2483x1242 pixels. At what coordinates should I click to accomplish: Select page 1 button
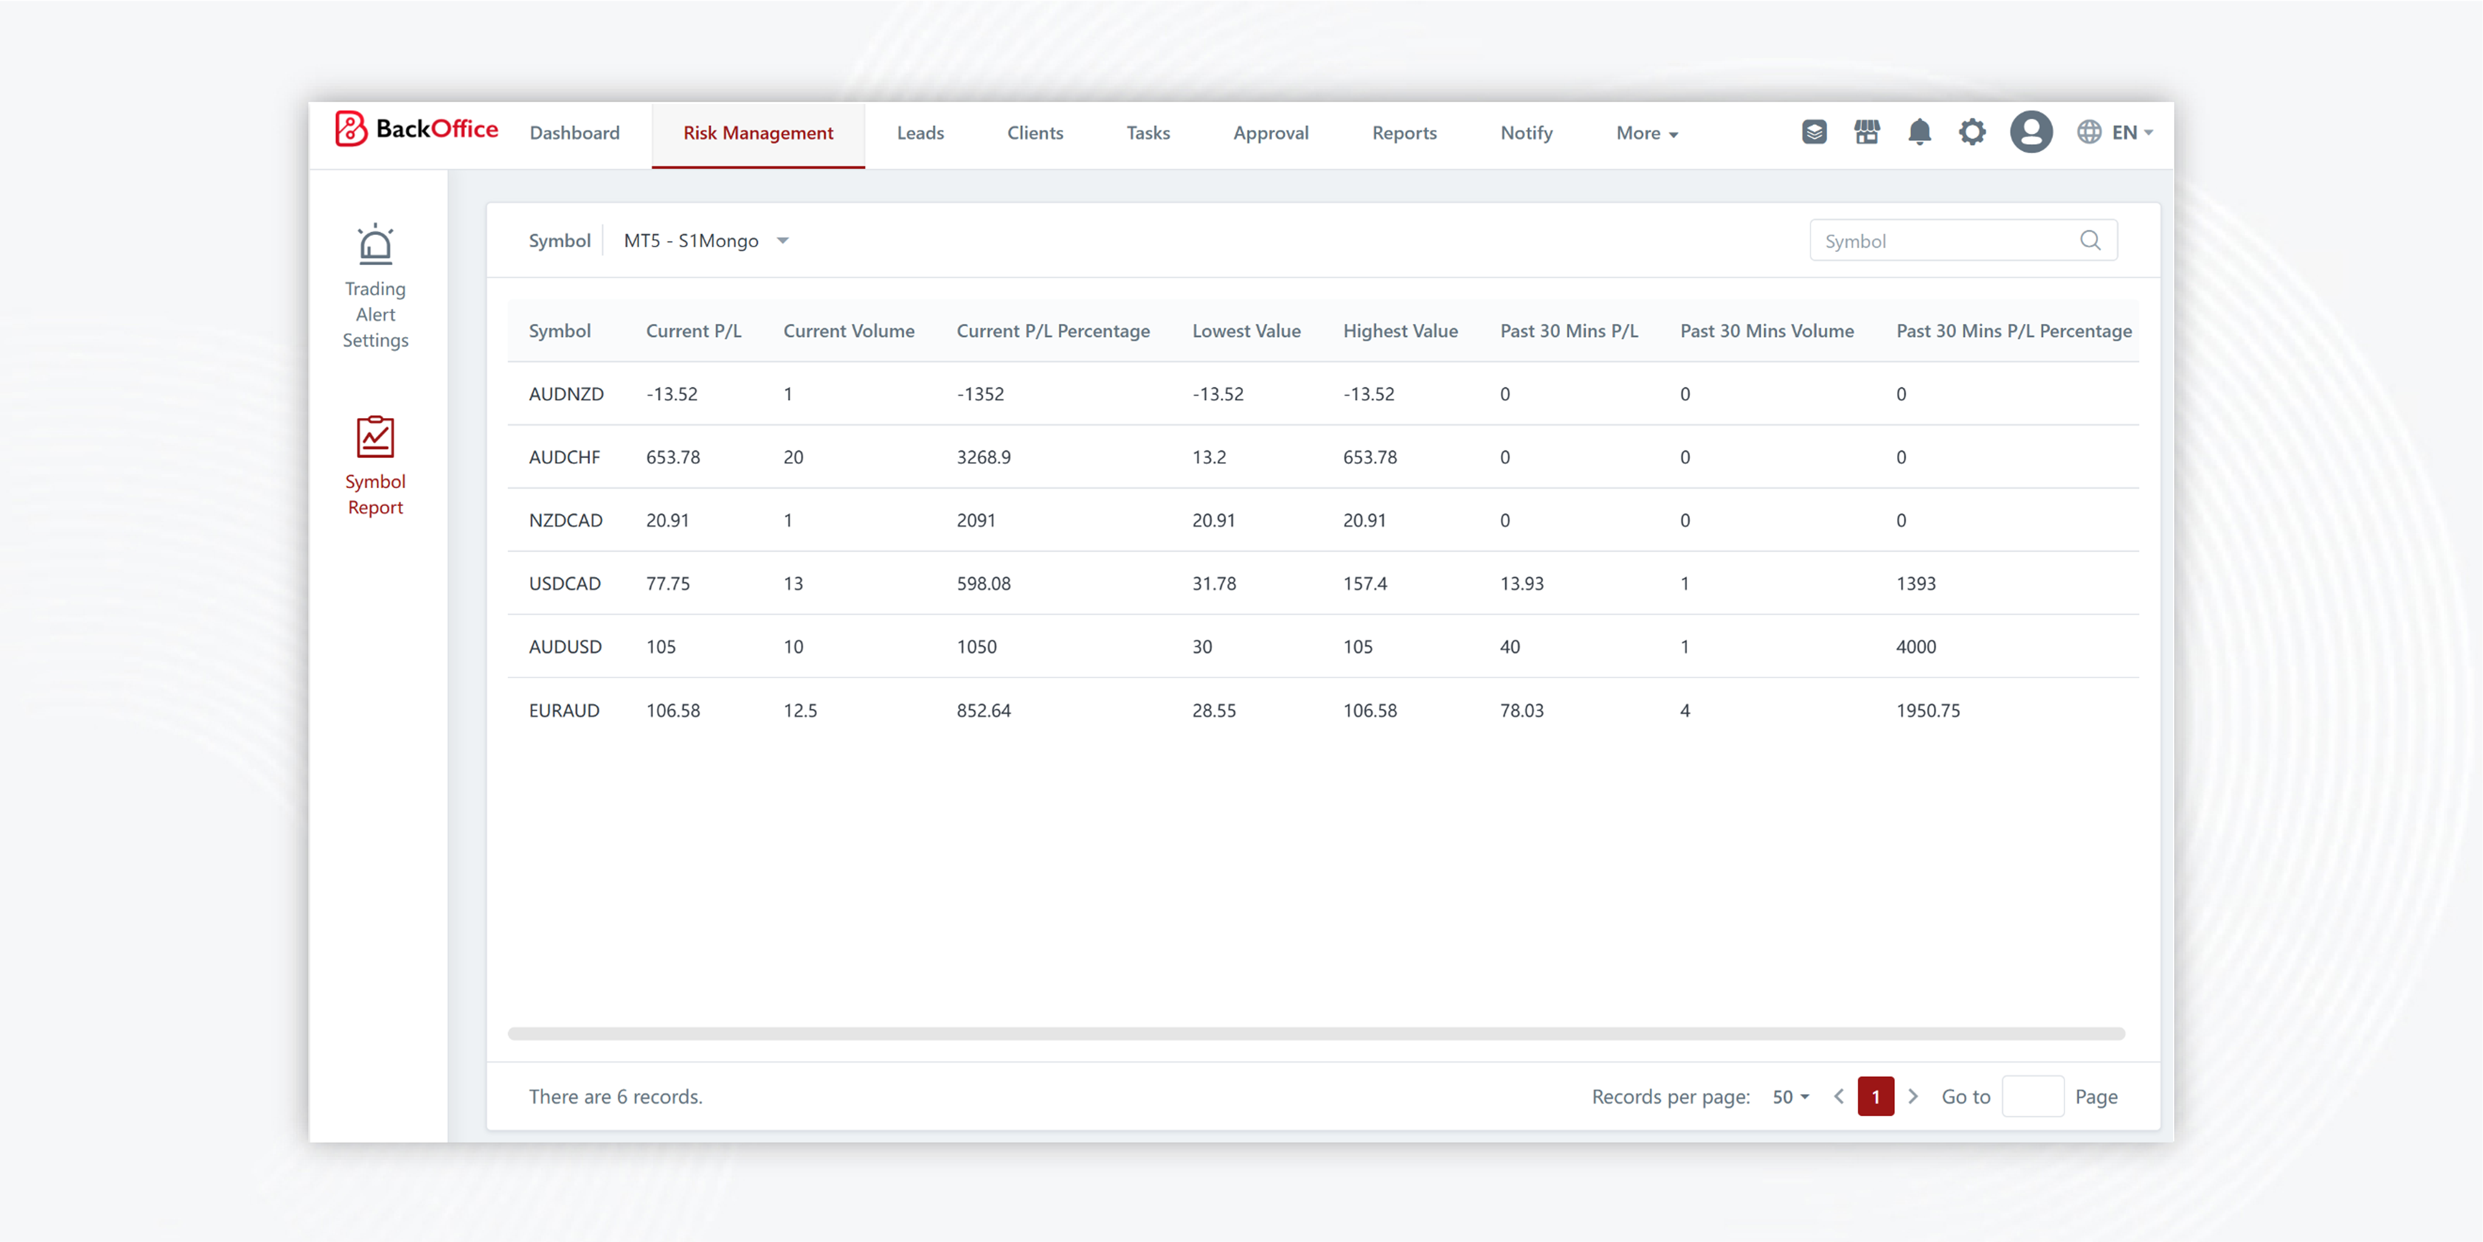1876,1096
